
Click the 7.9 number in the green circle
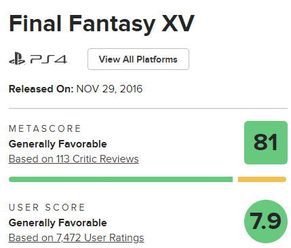pyautogui.click(x=265, y=221)
